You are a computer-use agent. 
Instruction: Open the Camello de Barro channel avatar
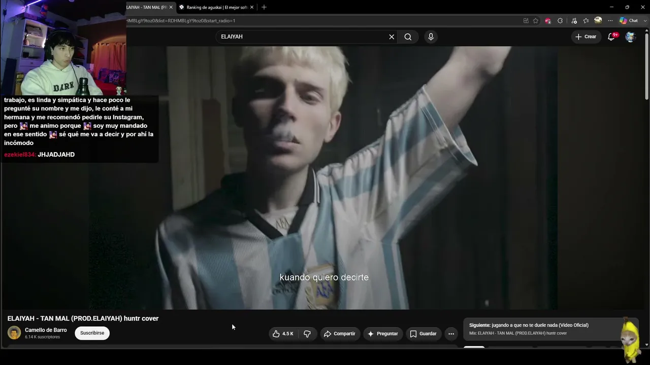coord(14,333)
